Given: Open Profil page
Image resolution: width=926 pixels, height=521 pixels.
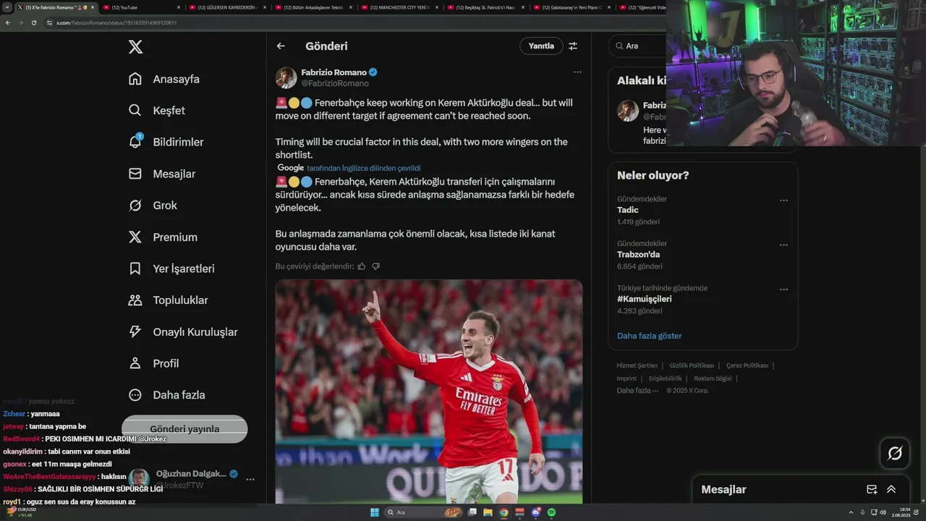Looking at the screenshot, I should click(x=153, y=363).
